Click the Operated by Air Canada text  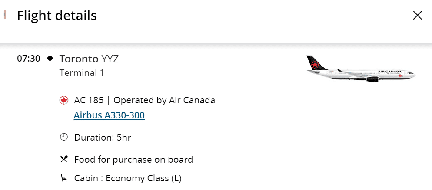(164, 100)
